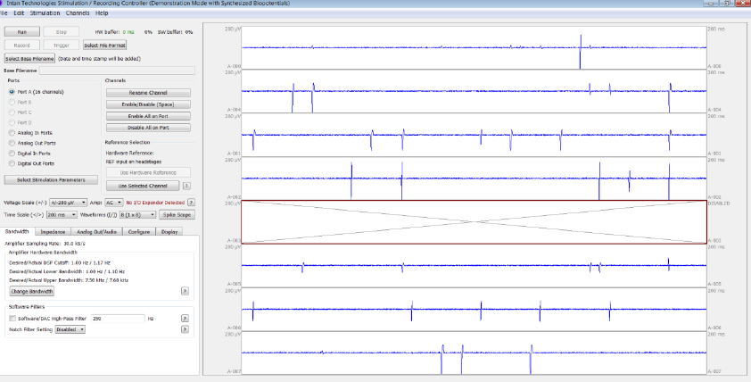Image resolution: width=751 pixels, height=382 pixels.
Task: Open help for Software/DAC High-Pass Filter
Action: coord(185,319)
